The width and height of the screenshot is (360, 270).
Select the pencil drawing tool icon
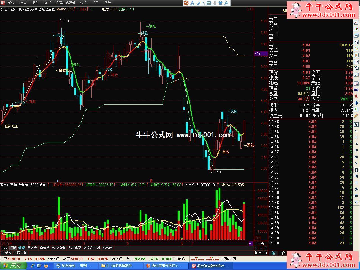click(356, 116)
